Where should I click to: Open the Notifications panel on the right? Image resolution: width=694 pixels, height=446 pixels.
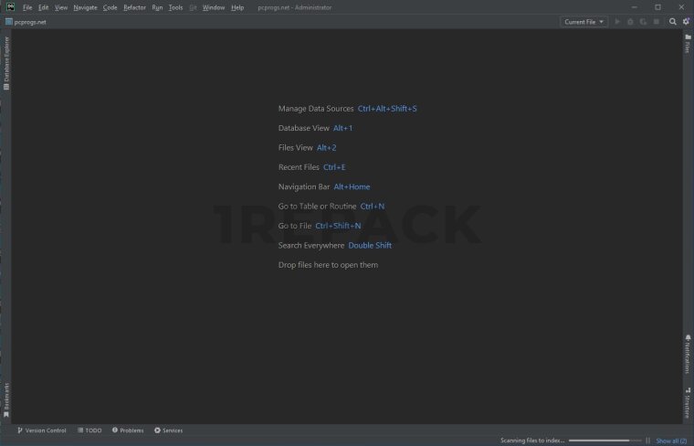click(x=688, y=354)
